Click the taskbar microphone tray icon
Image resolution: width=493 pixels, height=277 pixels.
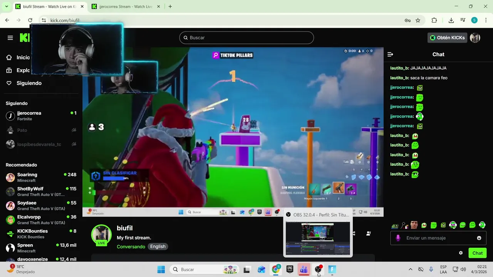pyautogui.click(x=431, y=270)
